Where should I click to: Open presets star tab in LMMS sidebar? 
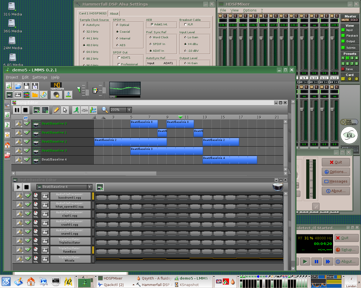click(7, 135)
